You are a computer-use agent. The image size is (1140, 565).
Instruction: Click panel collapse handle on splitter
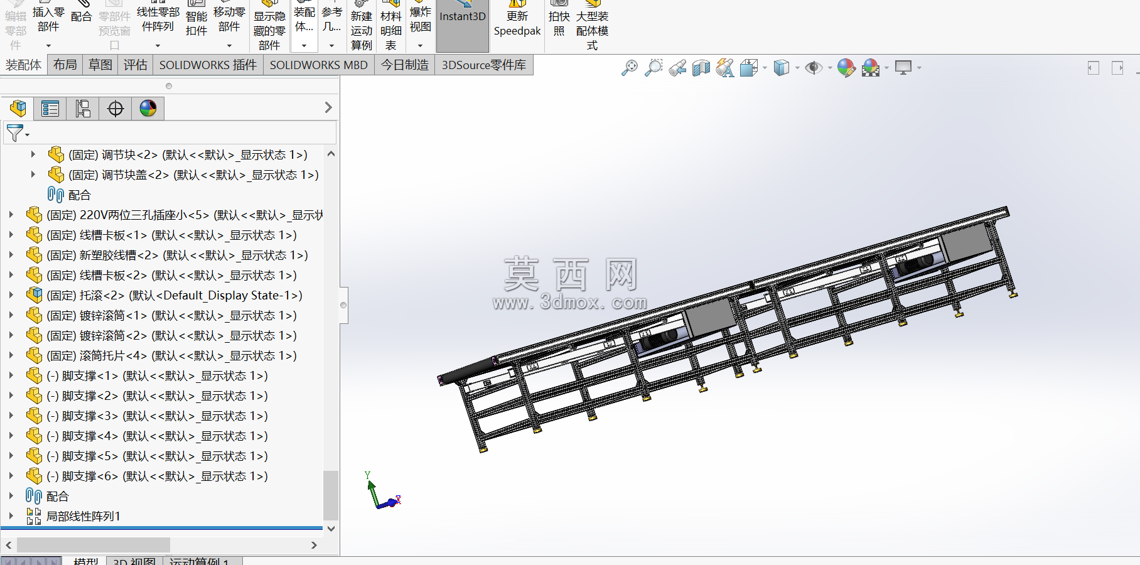pos(343,305)
